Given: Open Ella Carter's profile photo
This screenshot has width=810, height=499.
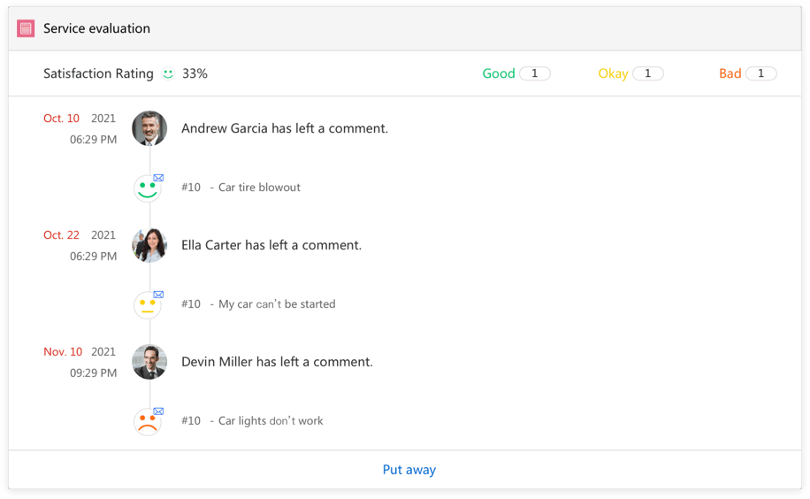Looking at the screenshot, I should click(x=149, y=245).
